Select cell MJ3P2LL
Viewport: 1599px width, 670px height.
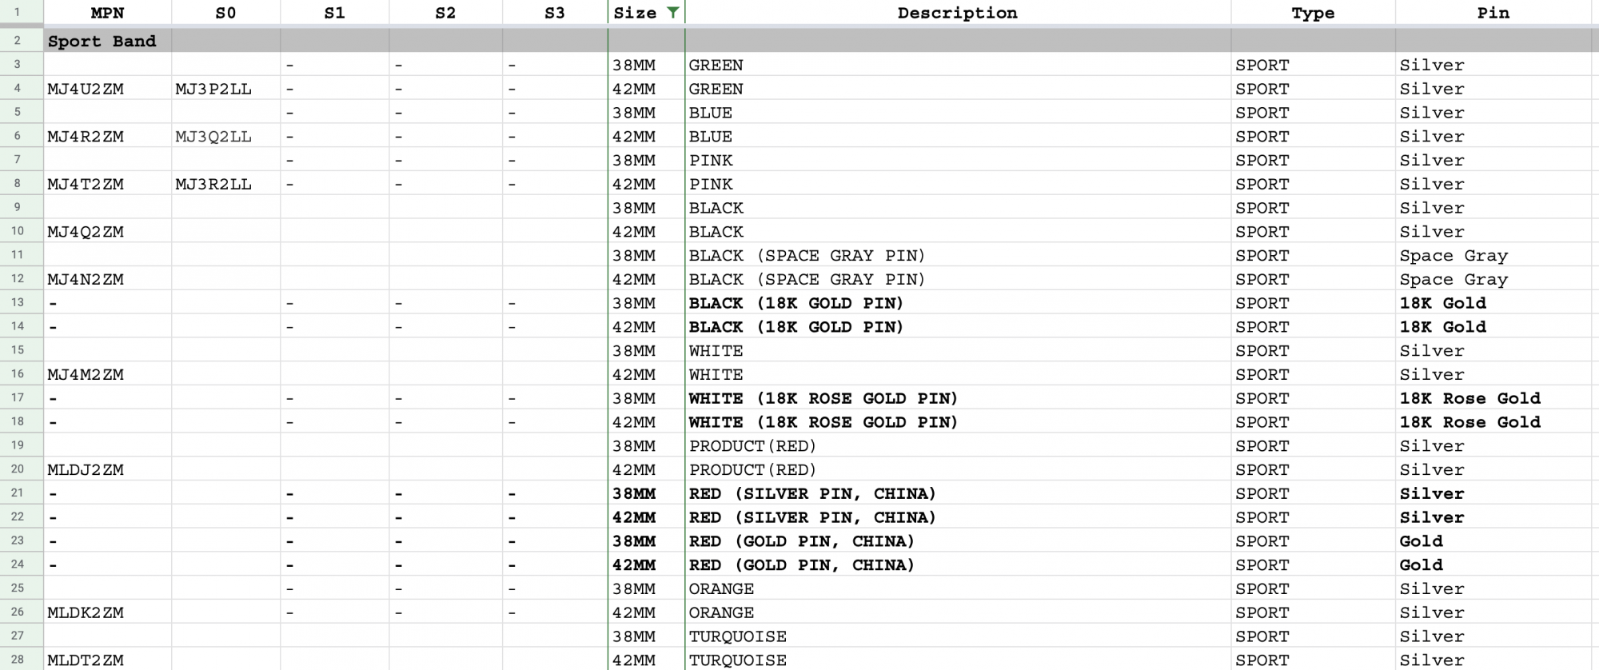(x=225, y=89)
